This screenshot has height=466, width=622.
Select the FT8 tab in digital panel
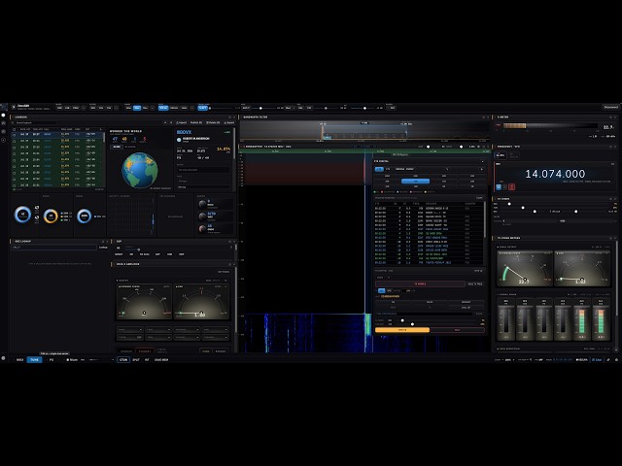(x=379, y=169)
